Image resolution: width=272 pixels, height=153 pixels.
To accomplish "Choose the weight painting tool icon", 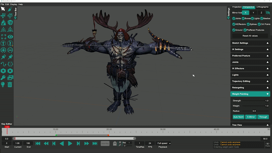I will [x=3, y=22].
